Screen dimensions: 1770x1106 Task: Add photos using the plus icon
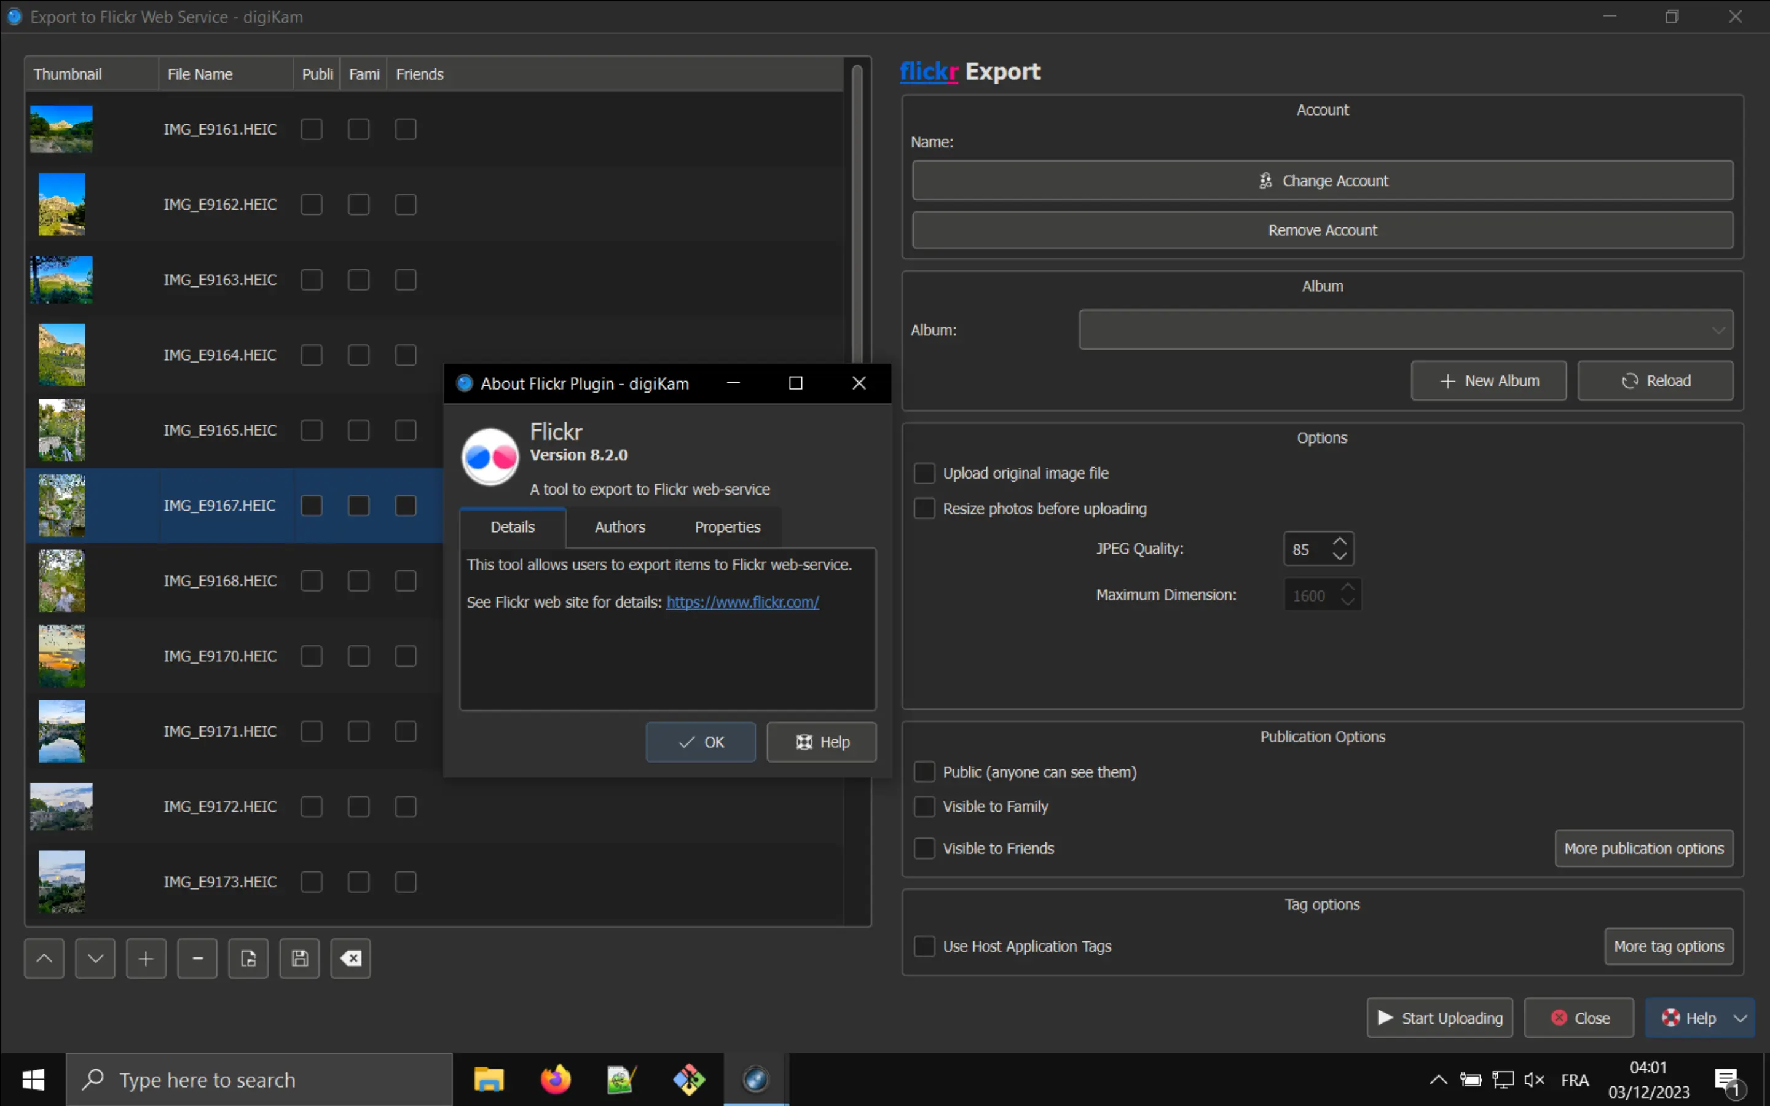pyautogui.click(x=146, y=957)
